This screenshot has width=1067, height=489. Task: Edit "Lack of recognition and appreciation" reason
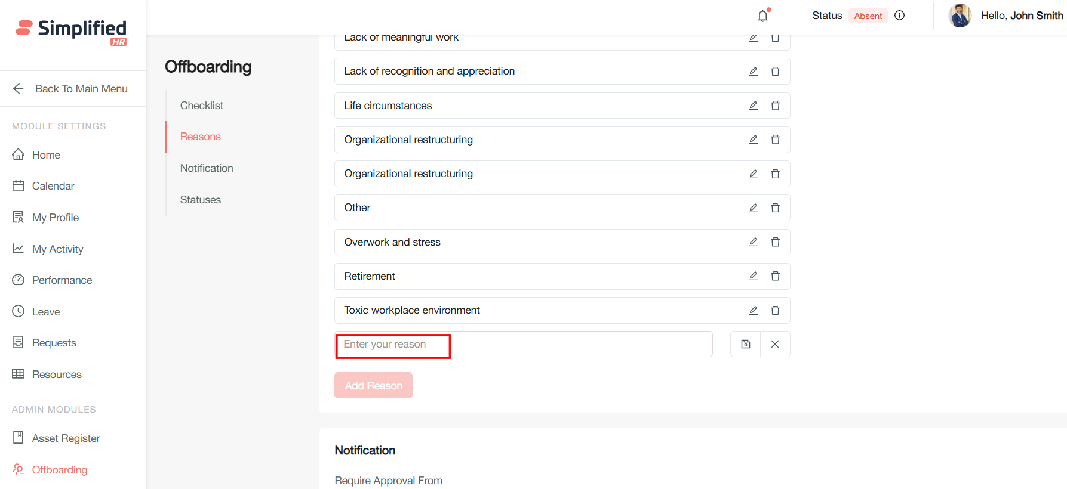(753, 72)
